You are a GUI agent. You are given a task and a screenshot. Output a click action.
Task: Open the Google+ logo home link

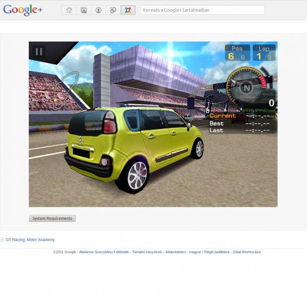tap(23, 10)
